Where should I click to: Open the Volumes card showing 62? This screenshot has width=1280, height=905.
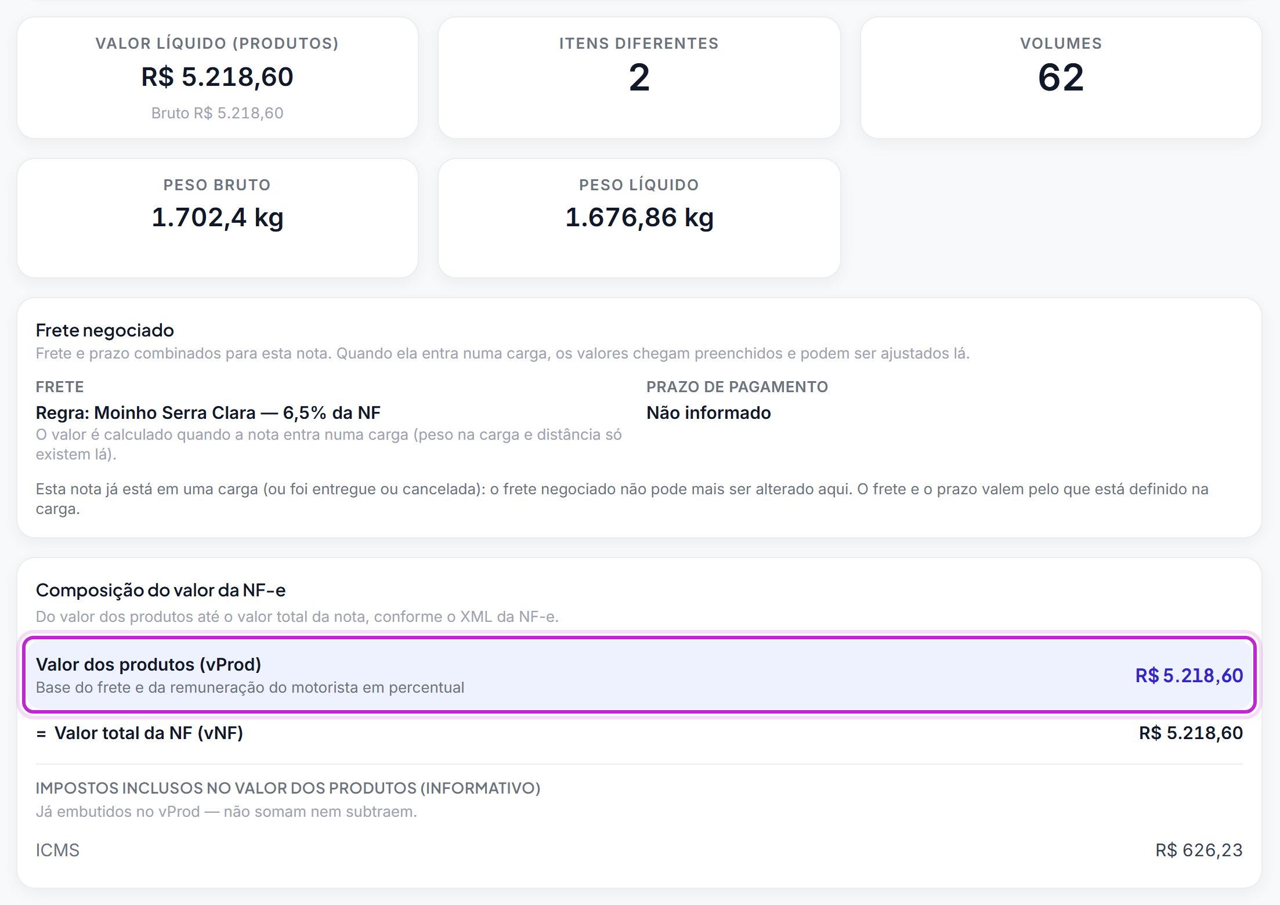click(1061, 78)
